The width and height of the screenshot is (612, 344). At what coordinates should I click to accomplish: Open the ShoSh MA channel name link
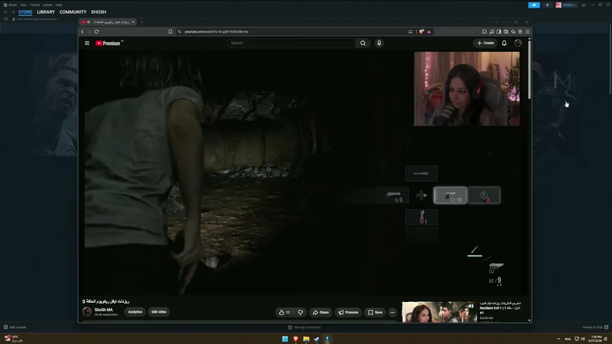[104, 310]
